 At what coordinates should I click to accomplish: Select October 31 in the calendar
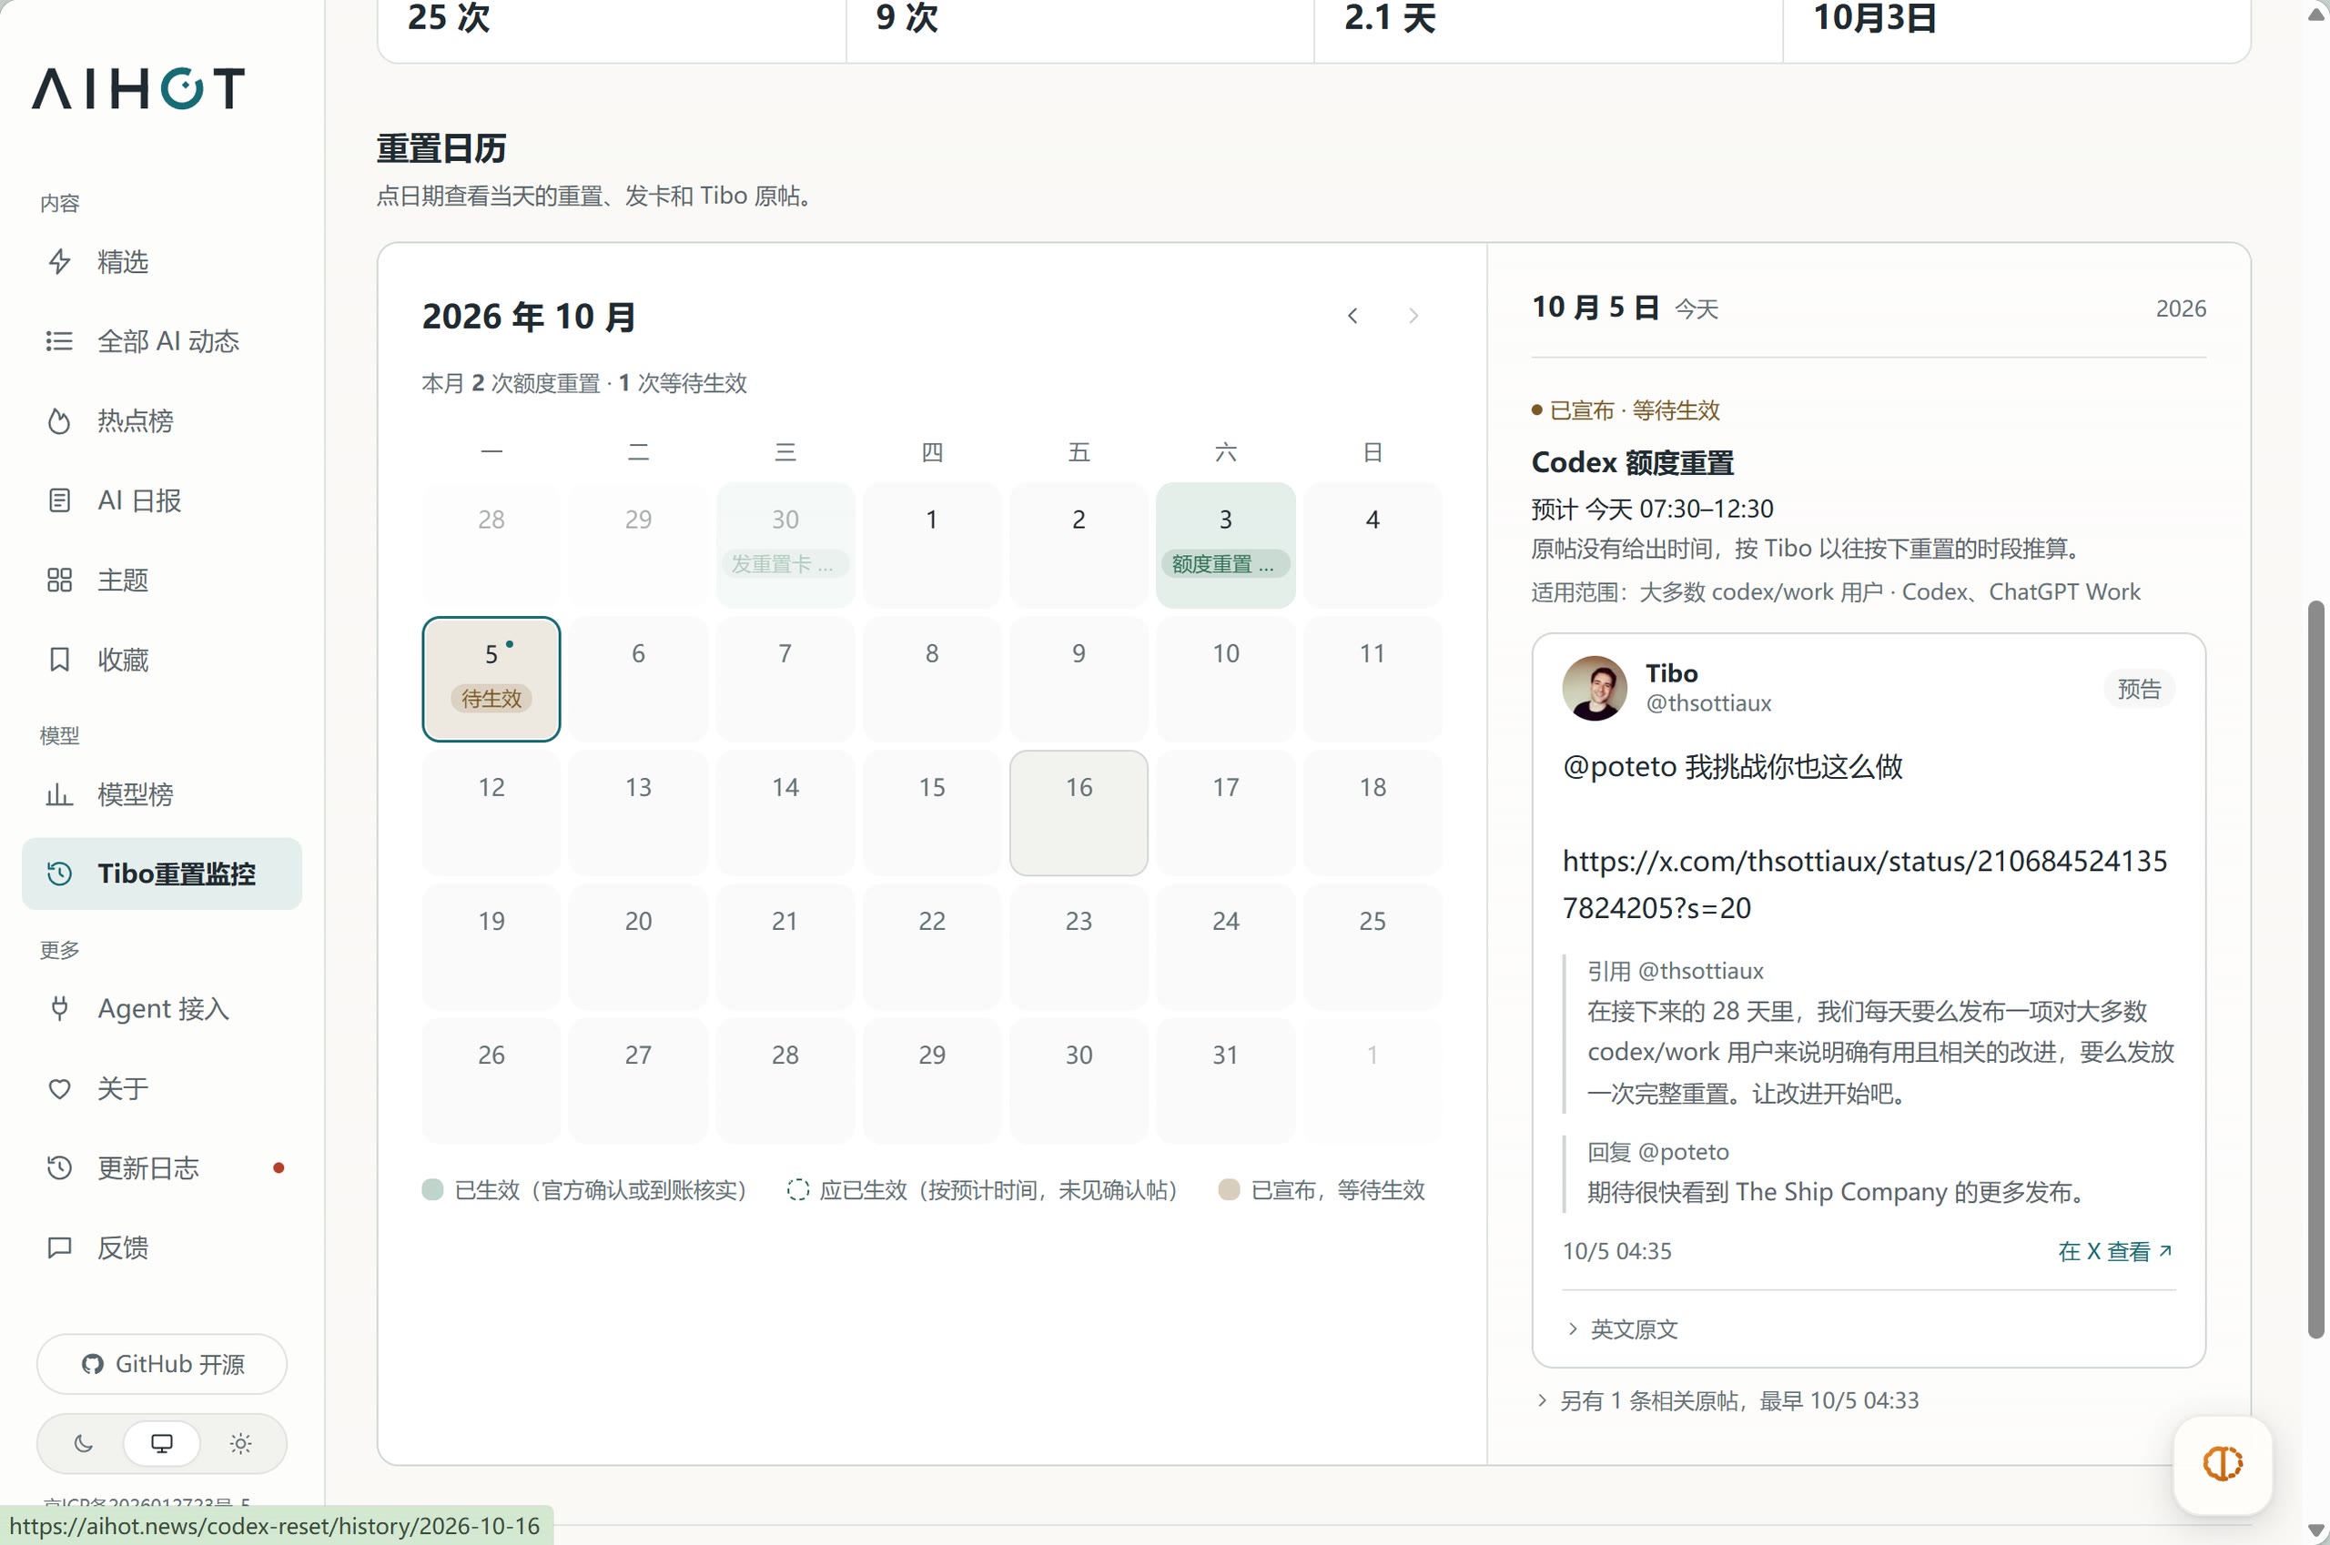[x=1225, y=1081]
